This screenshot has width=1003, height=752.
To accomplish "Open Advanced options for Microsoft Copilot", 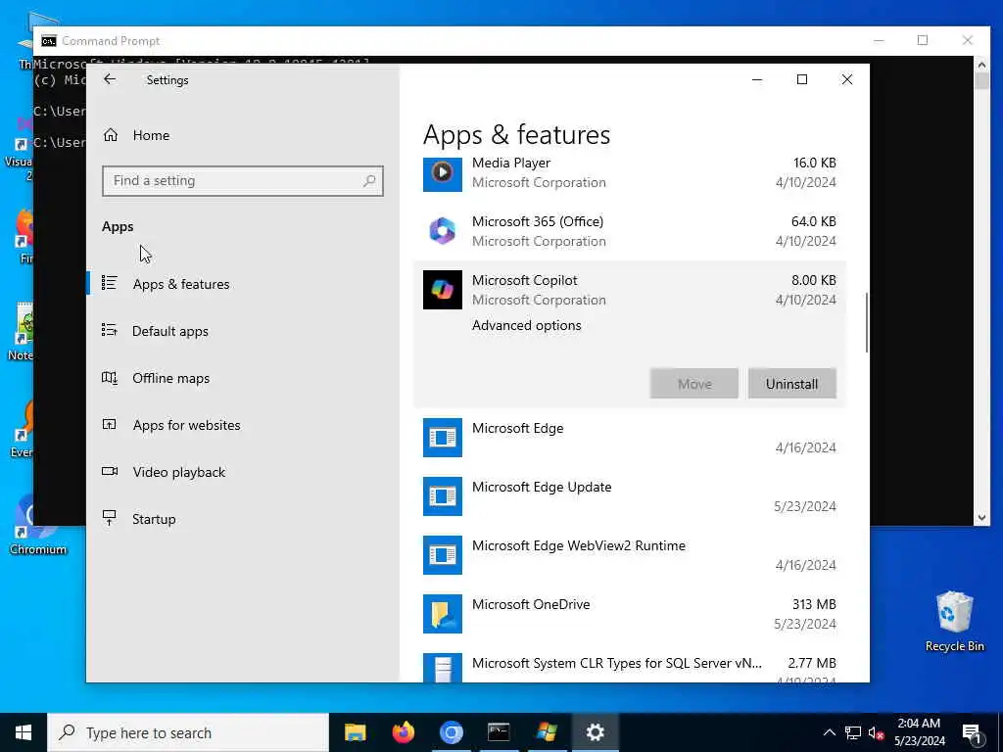I will [526, 325].
